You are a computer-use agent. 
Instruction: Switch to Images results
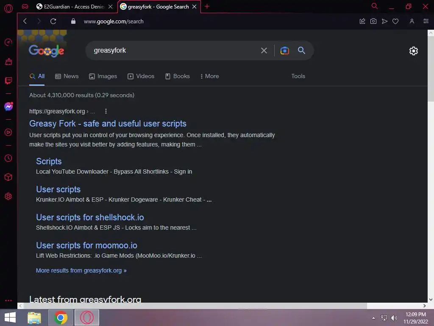tap(103, 76)
